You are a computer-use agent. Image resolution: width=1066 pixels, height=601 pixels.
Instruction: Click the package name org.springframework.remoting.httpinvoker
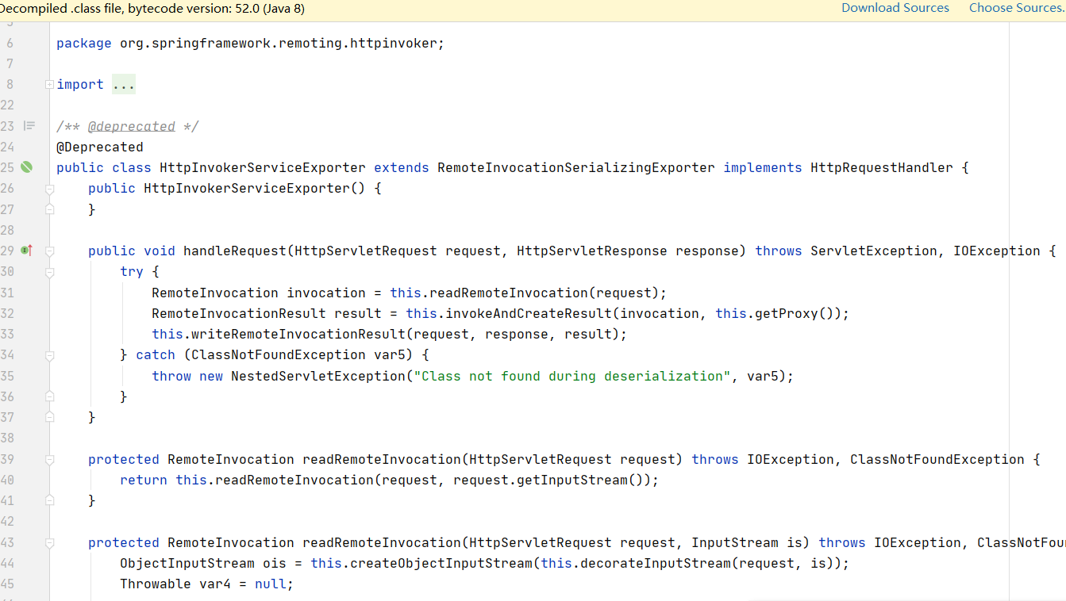click(x=278, y=43)
